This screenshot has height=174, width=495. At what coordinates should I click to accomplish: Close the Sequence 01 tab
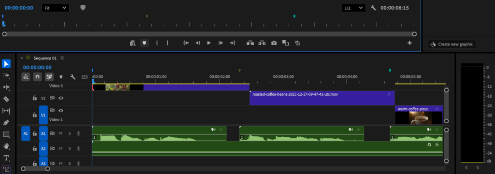tap(21, 58)
